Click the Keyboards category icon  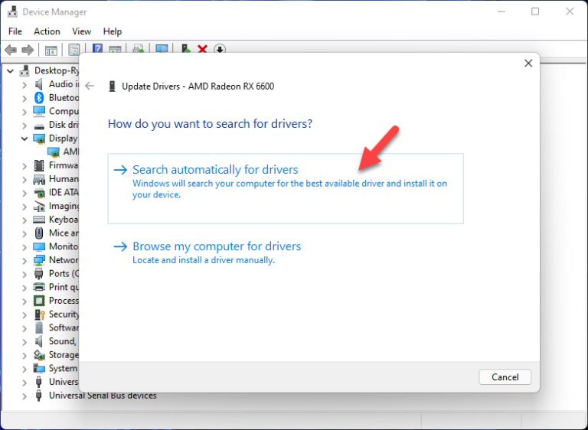pyautogui.click(x=39, y=220)
